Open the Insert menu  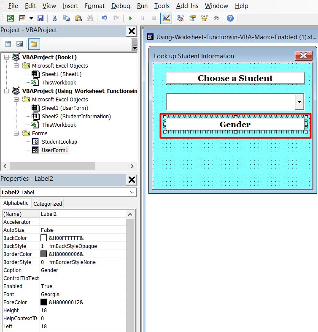70,6
